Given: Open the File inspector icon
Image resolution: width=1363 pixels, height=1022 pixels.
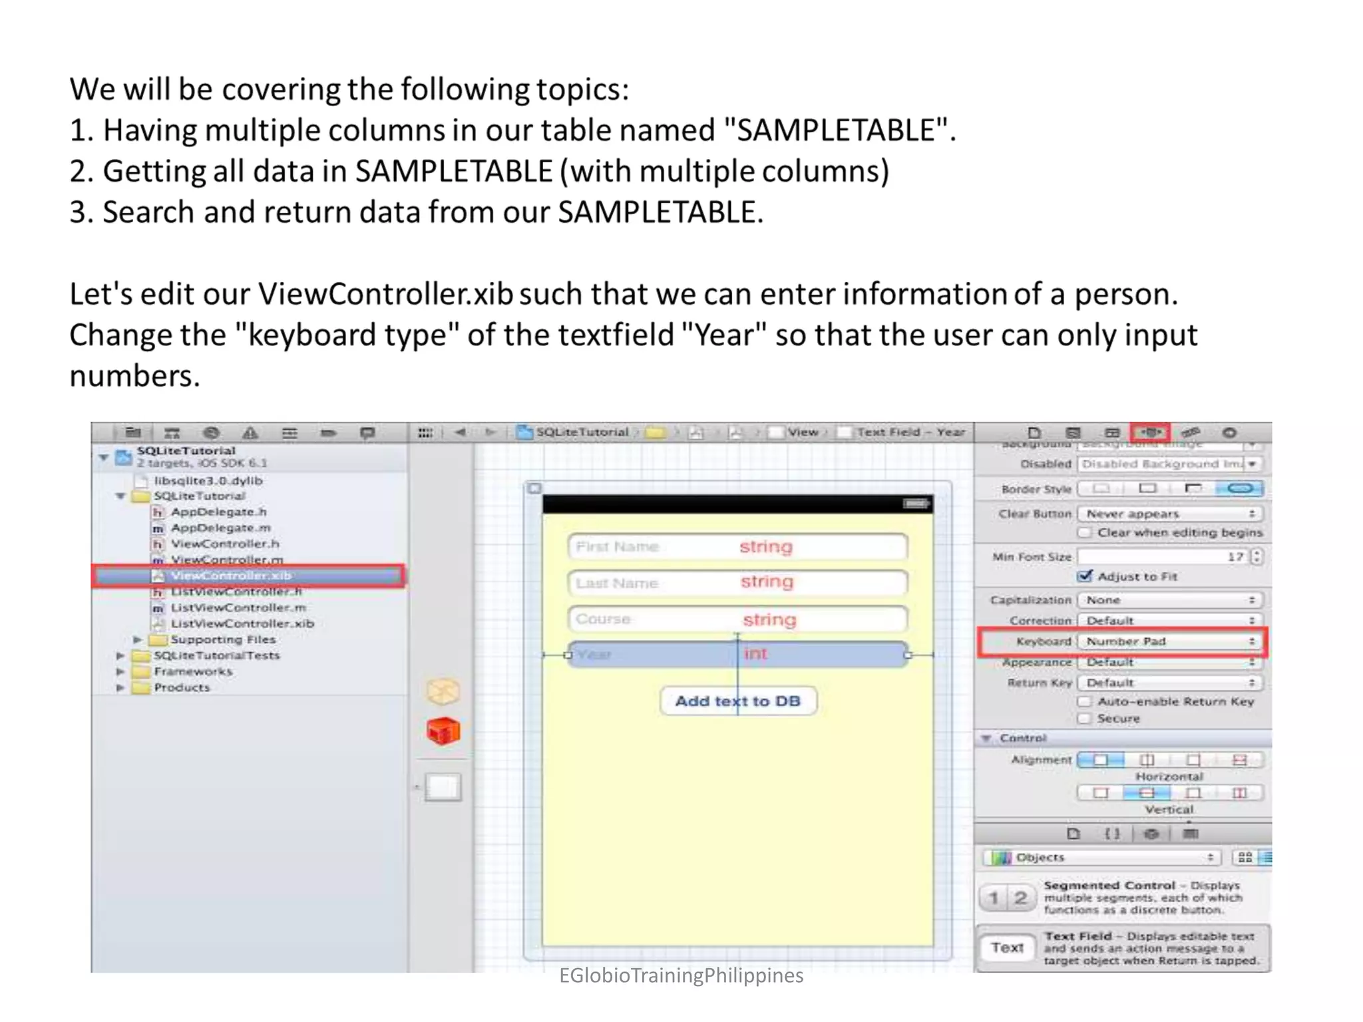Looking at the screenshot, I should 1034,432.
